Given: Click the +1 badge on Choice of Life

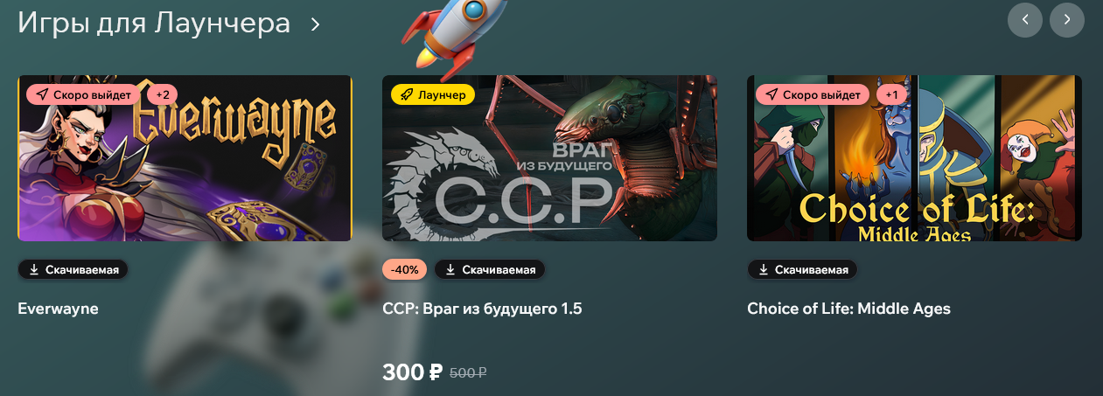Looking at the screenshot, I should (891, 94).
